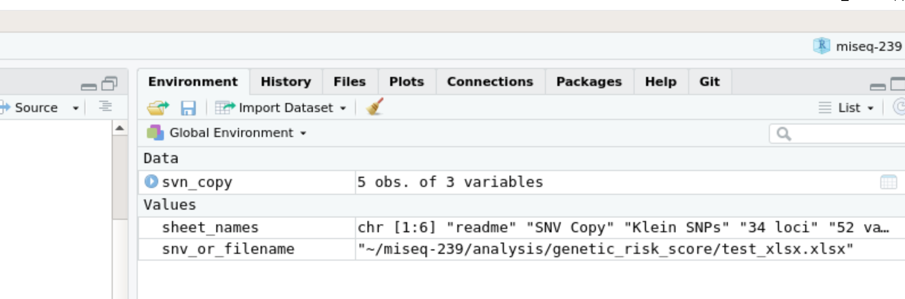Click the Source button
905x299 pixels.
click(x=32, y=108)
